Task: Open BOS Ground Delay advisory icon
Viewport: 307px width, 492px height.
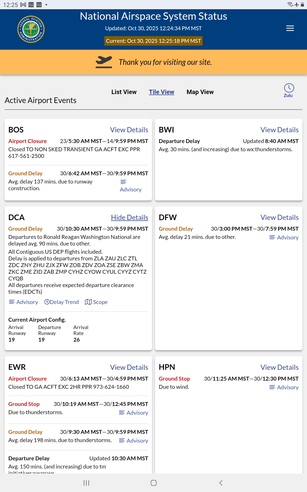Action: coord(123,182)
